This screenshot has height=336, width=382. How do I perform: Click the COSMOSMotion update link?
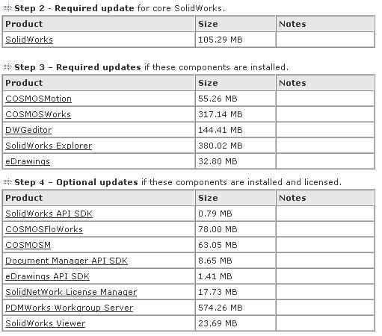(x=39, y=99)
